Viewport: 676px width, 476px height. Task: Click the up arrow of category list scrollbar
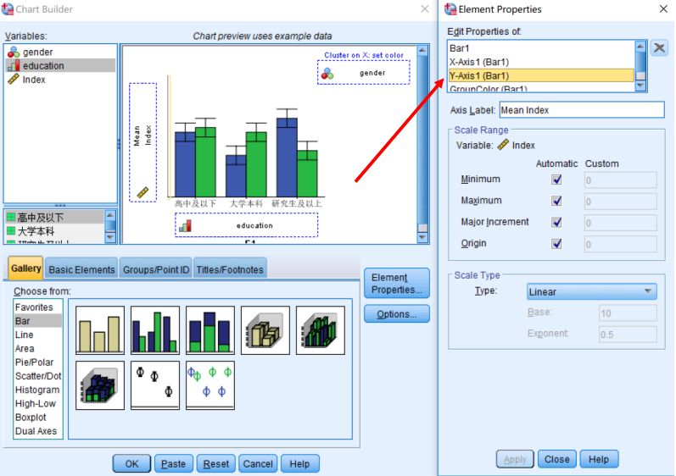coord(110,215)
